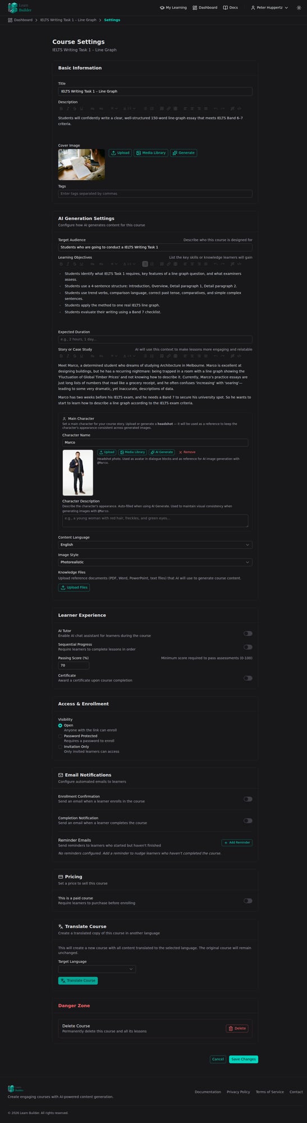
Task: Click the Save Changes button
Action: coord(244,1059)
